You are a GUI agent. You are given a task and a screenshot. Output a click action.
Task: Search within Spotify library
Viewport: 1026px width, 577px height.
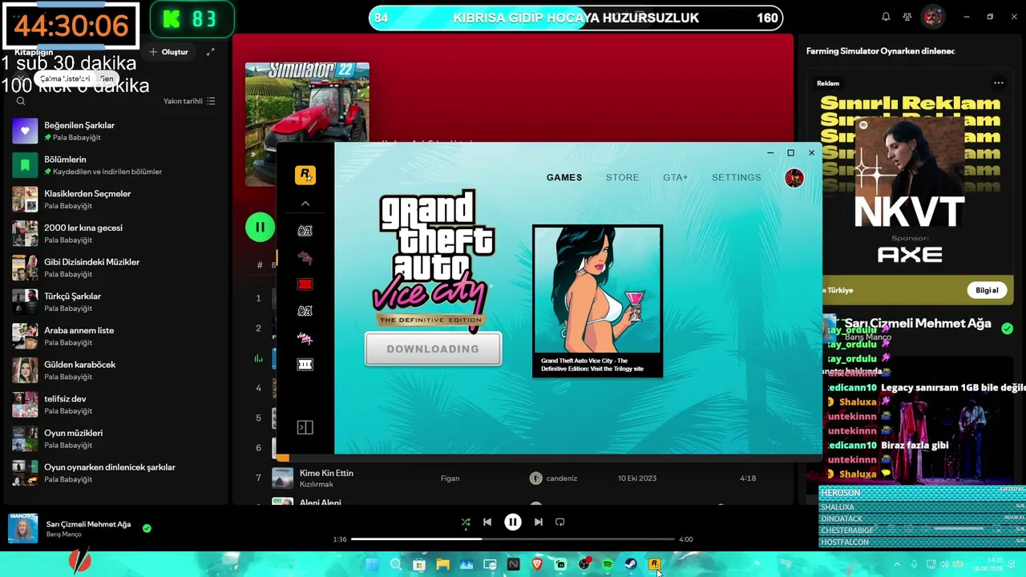pos(21,101)
